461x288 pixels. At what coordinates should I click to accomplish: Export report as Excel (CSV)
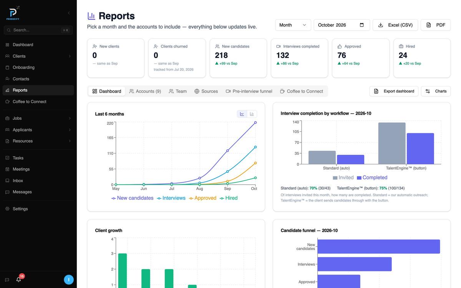[395, 25]
